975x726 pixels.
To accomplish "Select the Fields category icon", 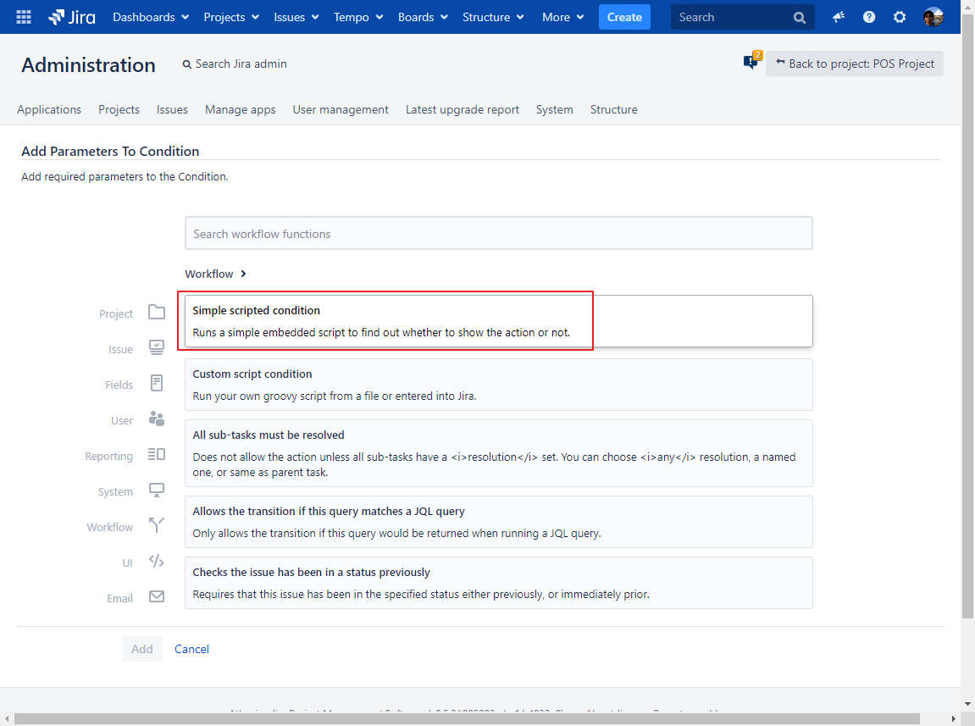I will 157,384.
